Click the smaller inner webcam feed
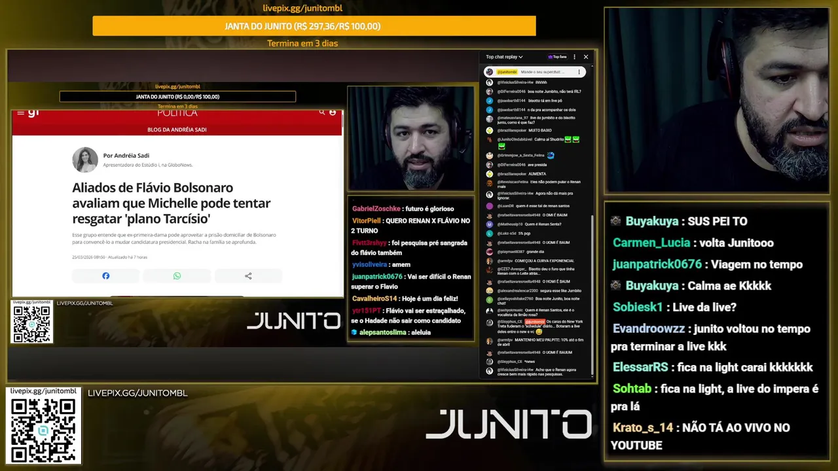838x471 pixels. (x=410, y=139)
